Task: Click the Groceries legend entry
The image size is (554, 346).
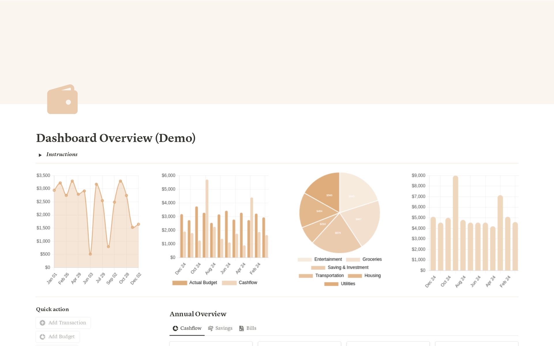Action: pyautogui.click(x=372, y=259)
